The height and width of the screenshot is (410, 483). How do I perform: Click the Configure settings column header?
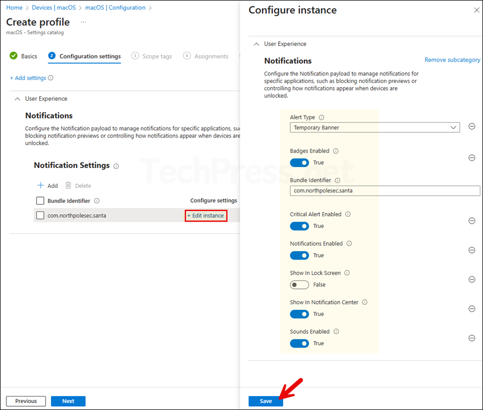(214, 200)
